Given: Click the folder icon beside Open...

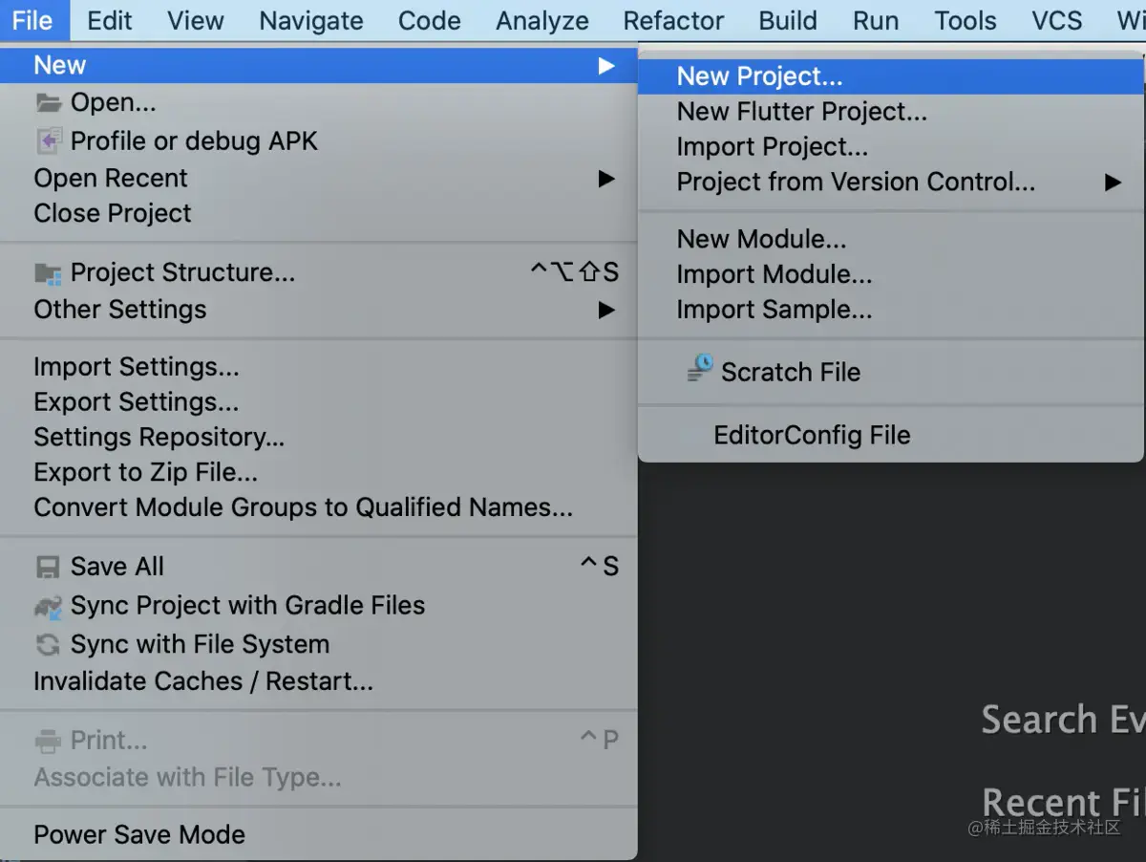Looking at the screenshot, I should coord(48,102).
